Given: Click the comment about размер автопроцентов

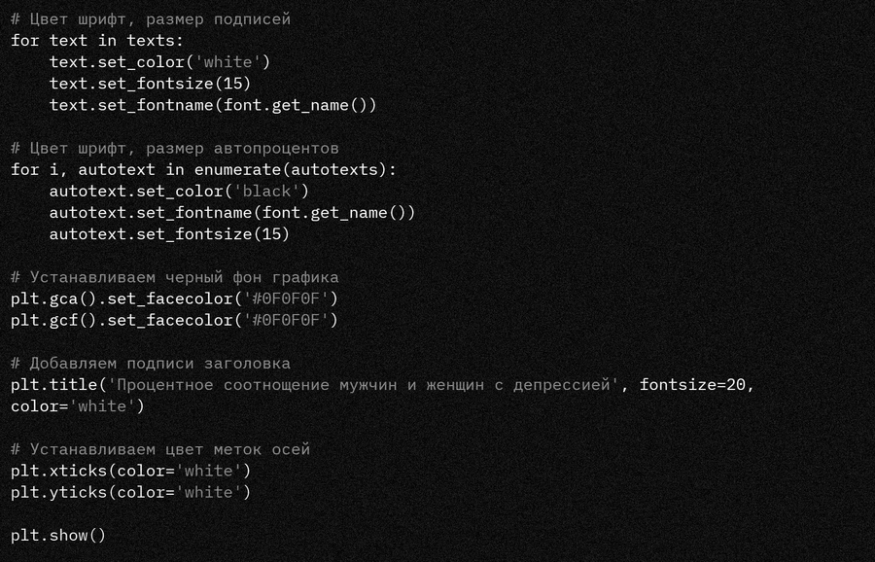Looking at the screenshot, I should pos(175,148).
